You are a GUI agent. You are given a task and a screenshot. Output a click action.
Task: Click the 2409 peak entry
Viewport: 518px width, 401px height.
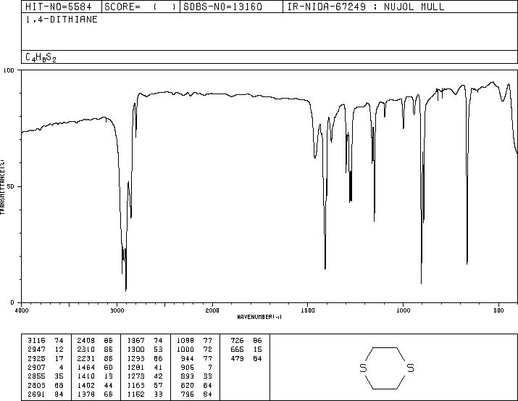click(x=95, y=340)
